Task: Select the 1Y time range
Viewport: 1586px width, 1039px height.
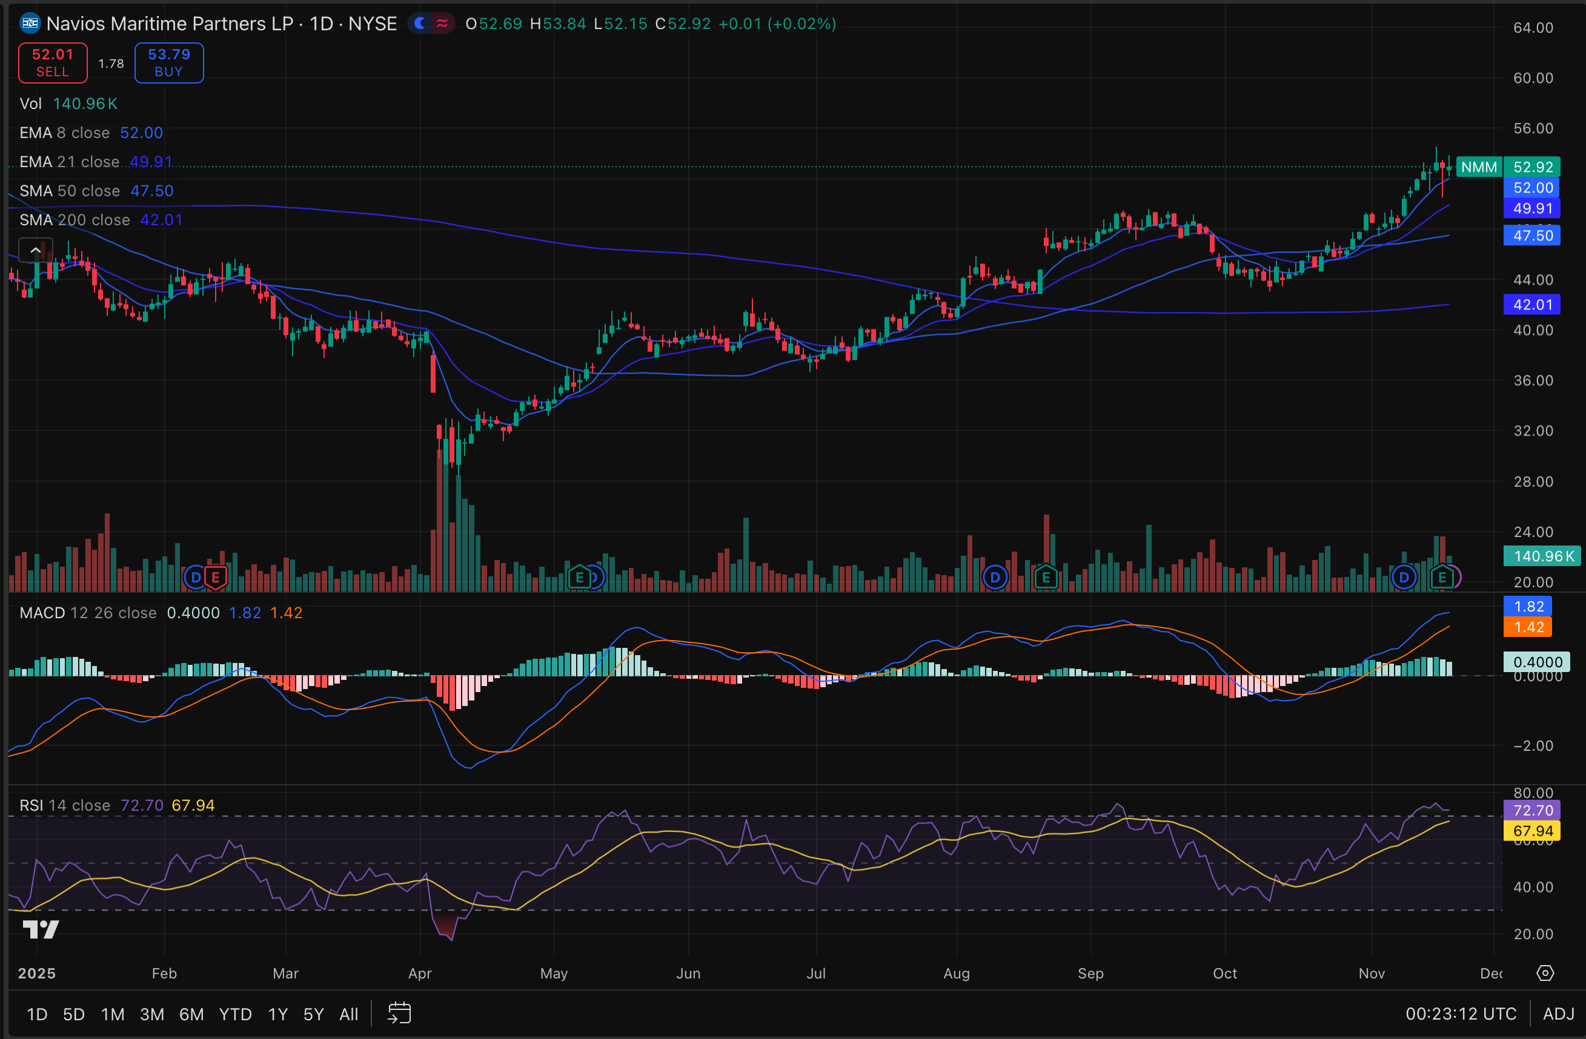Action: [277, 1014]
